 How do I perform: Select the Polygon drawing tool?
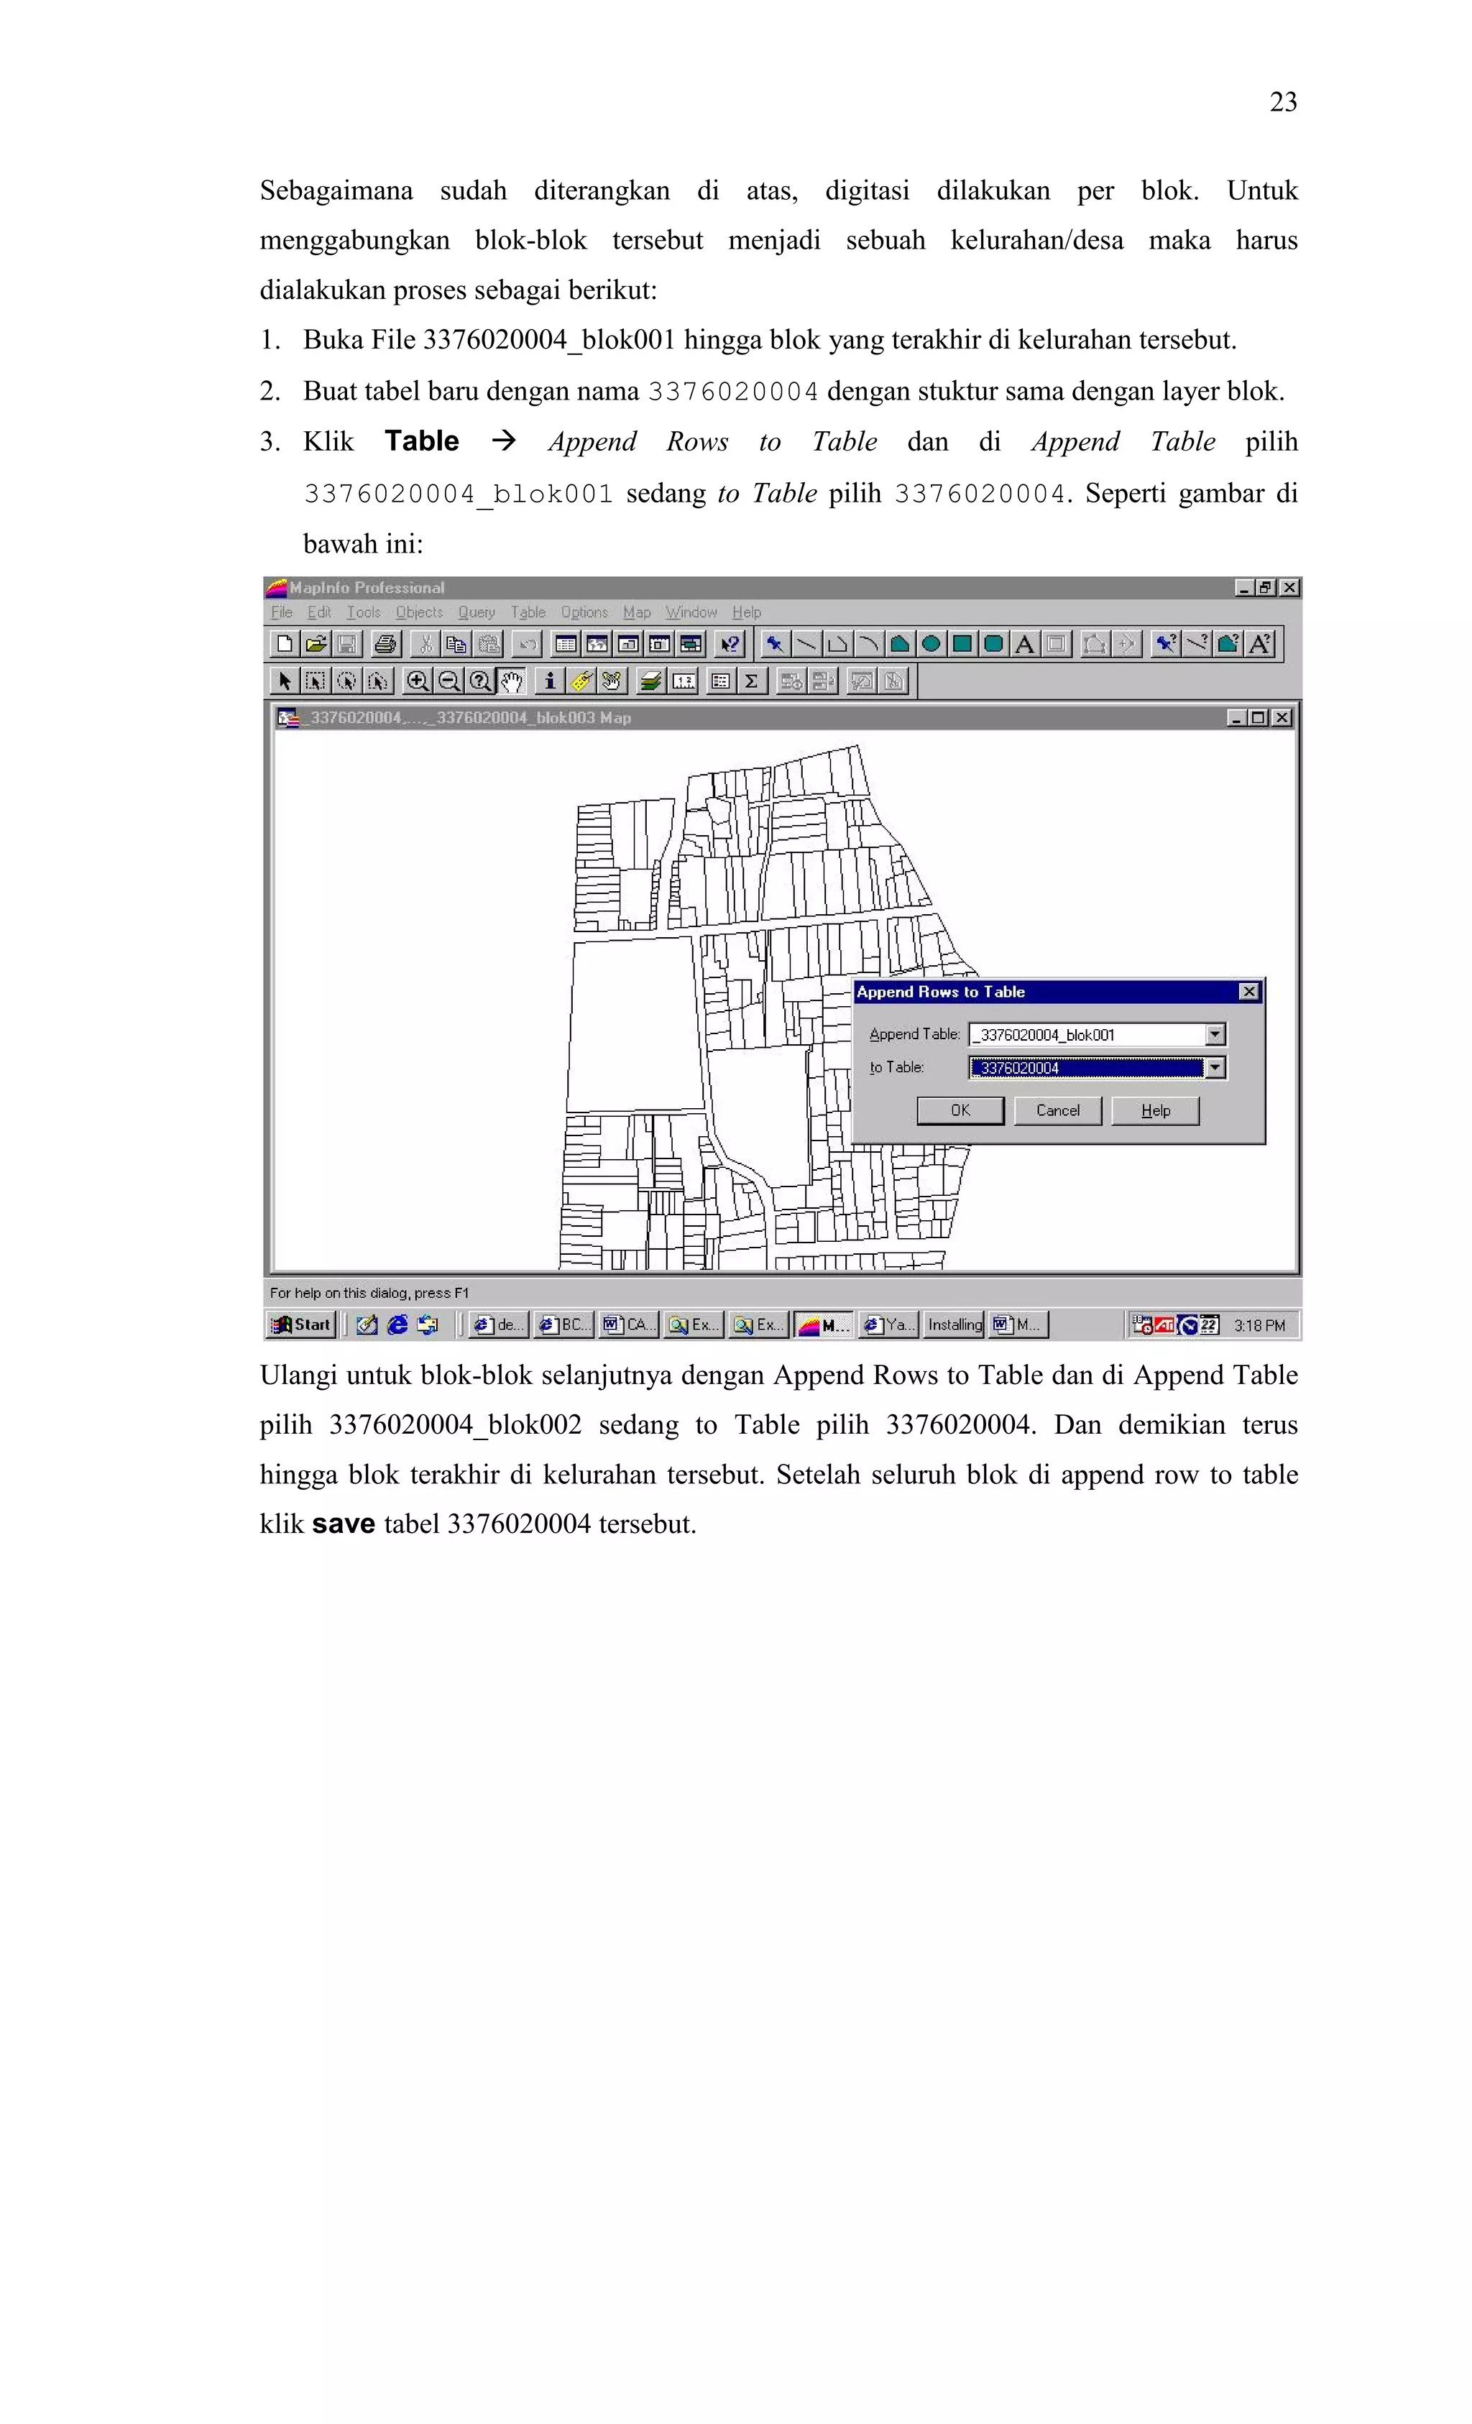point(898,645)
